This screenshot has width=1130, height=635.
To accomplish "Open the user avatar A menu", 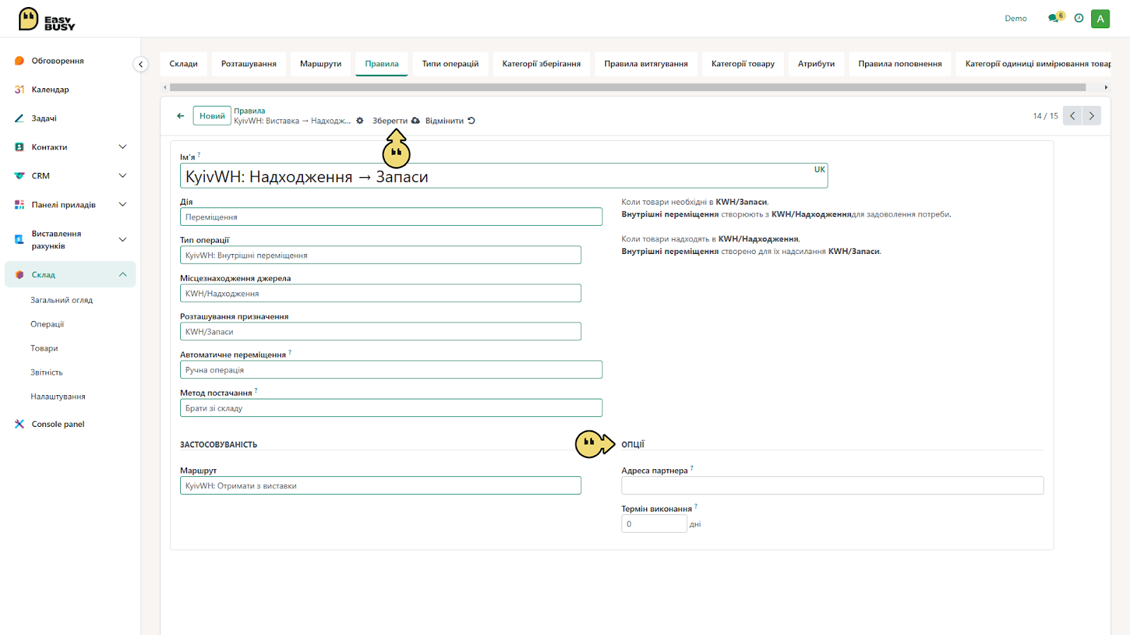I will (1100, 19).
